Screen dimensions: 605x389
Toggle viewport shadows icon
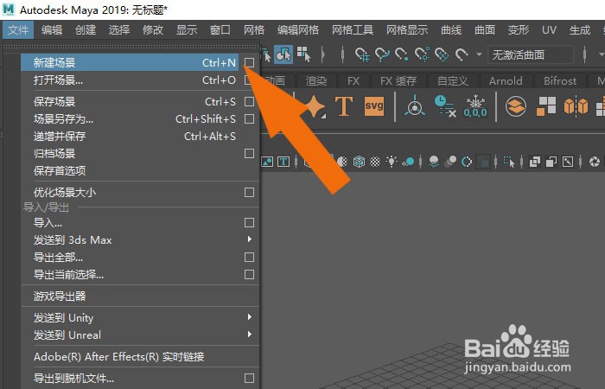pyautogui.click(x=408, y=162)
